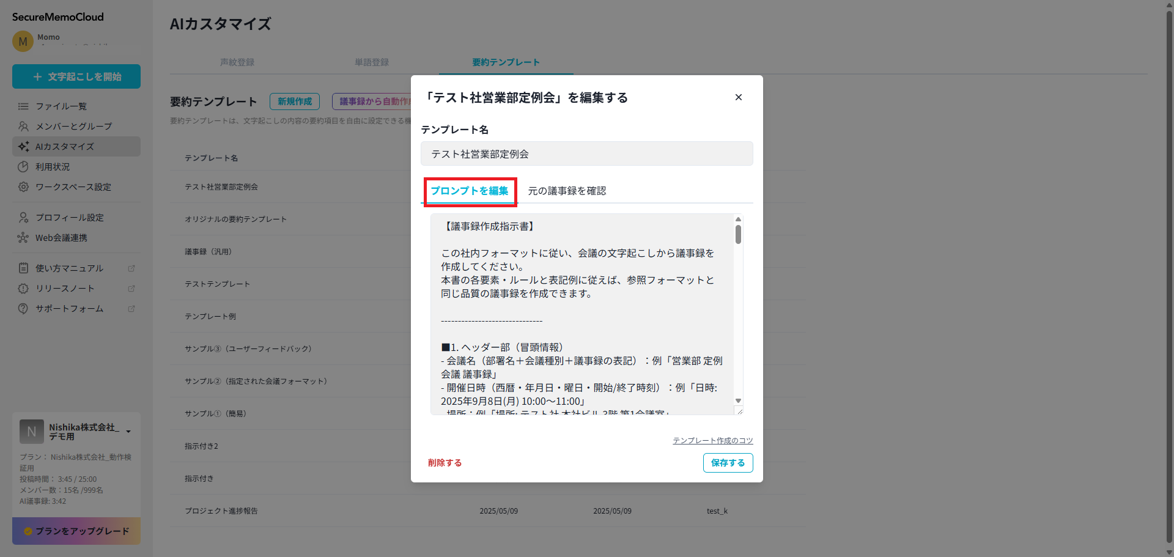Select the プロフィール設定 person icon
1174x557 pixels.
coord(23,217)
